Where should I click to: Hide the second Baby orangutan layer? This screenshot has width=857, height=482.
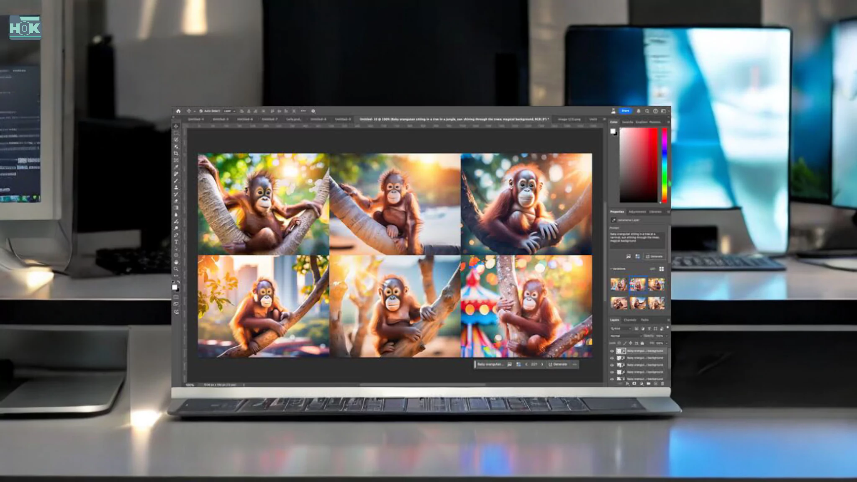click(612, 358)
